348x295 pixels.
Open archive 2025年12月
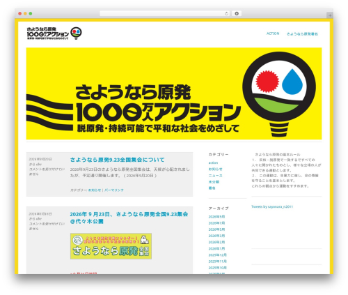217,255
